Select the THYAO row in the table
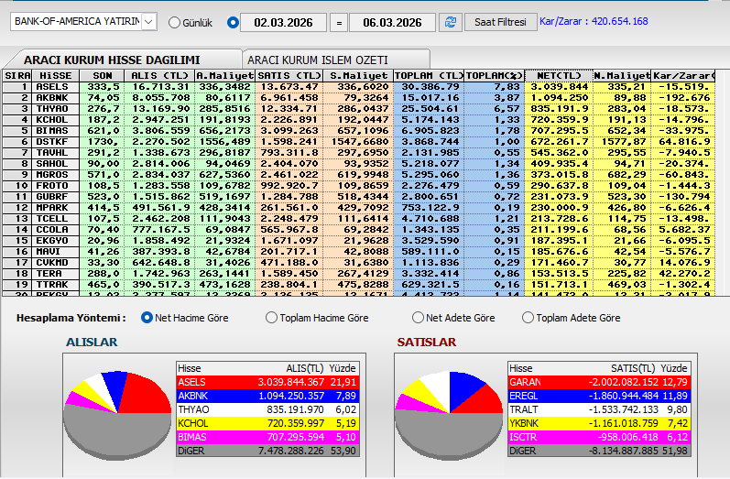 pyautogui.click(x=55, y=107)
